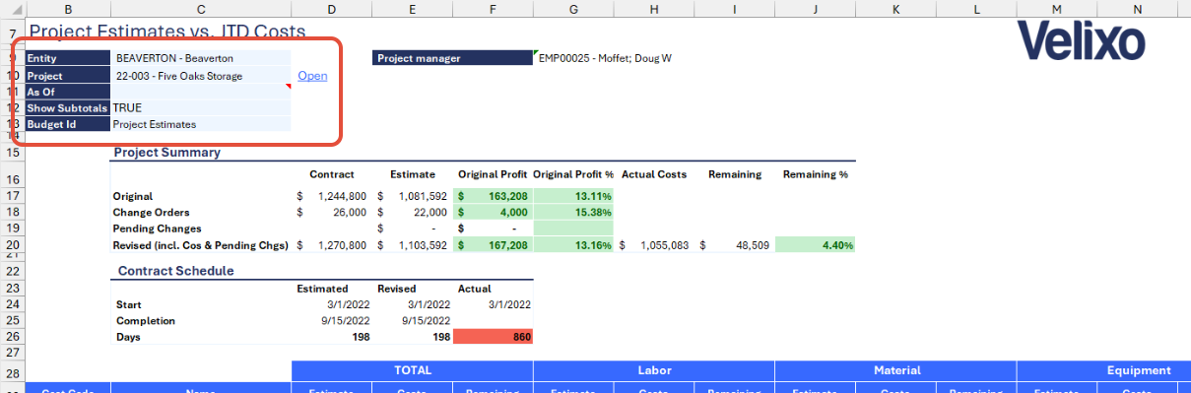Screen dimensions: 1191x393
Task: Select Budget Id value Project Estimates
Action: click(201, 124)
